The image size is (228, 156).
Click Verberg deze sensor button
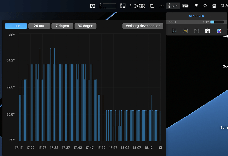click(143, 26)
